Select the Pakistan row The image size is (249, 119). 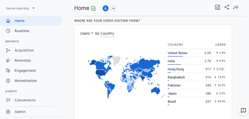(x=197, y=86)
